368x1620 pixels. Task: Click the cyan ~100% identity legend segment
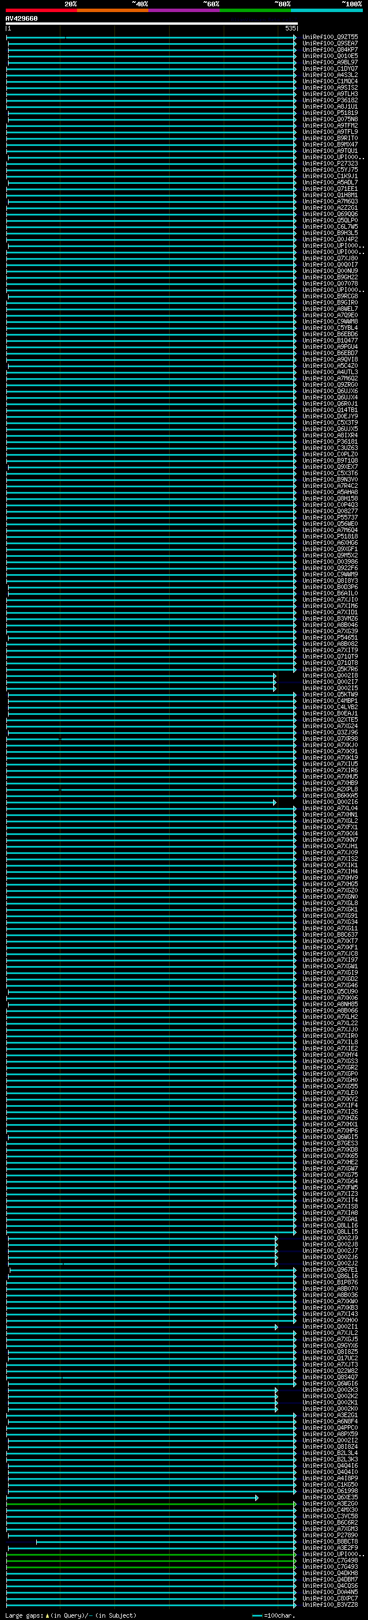[327, 10]
